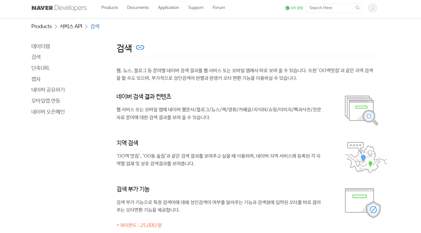This screenshot has height=233, width=421.
Task: Click the search magnifier icon
Action: [x=357, y=8]
